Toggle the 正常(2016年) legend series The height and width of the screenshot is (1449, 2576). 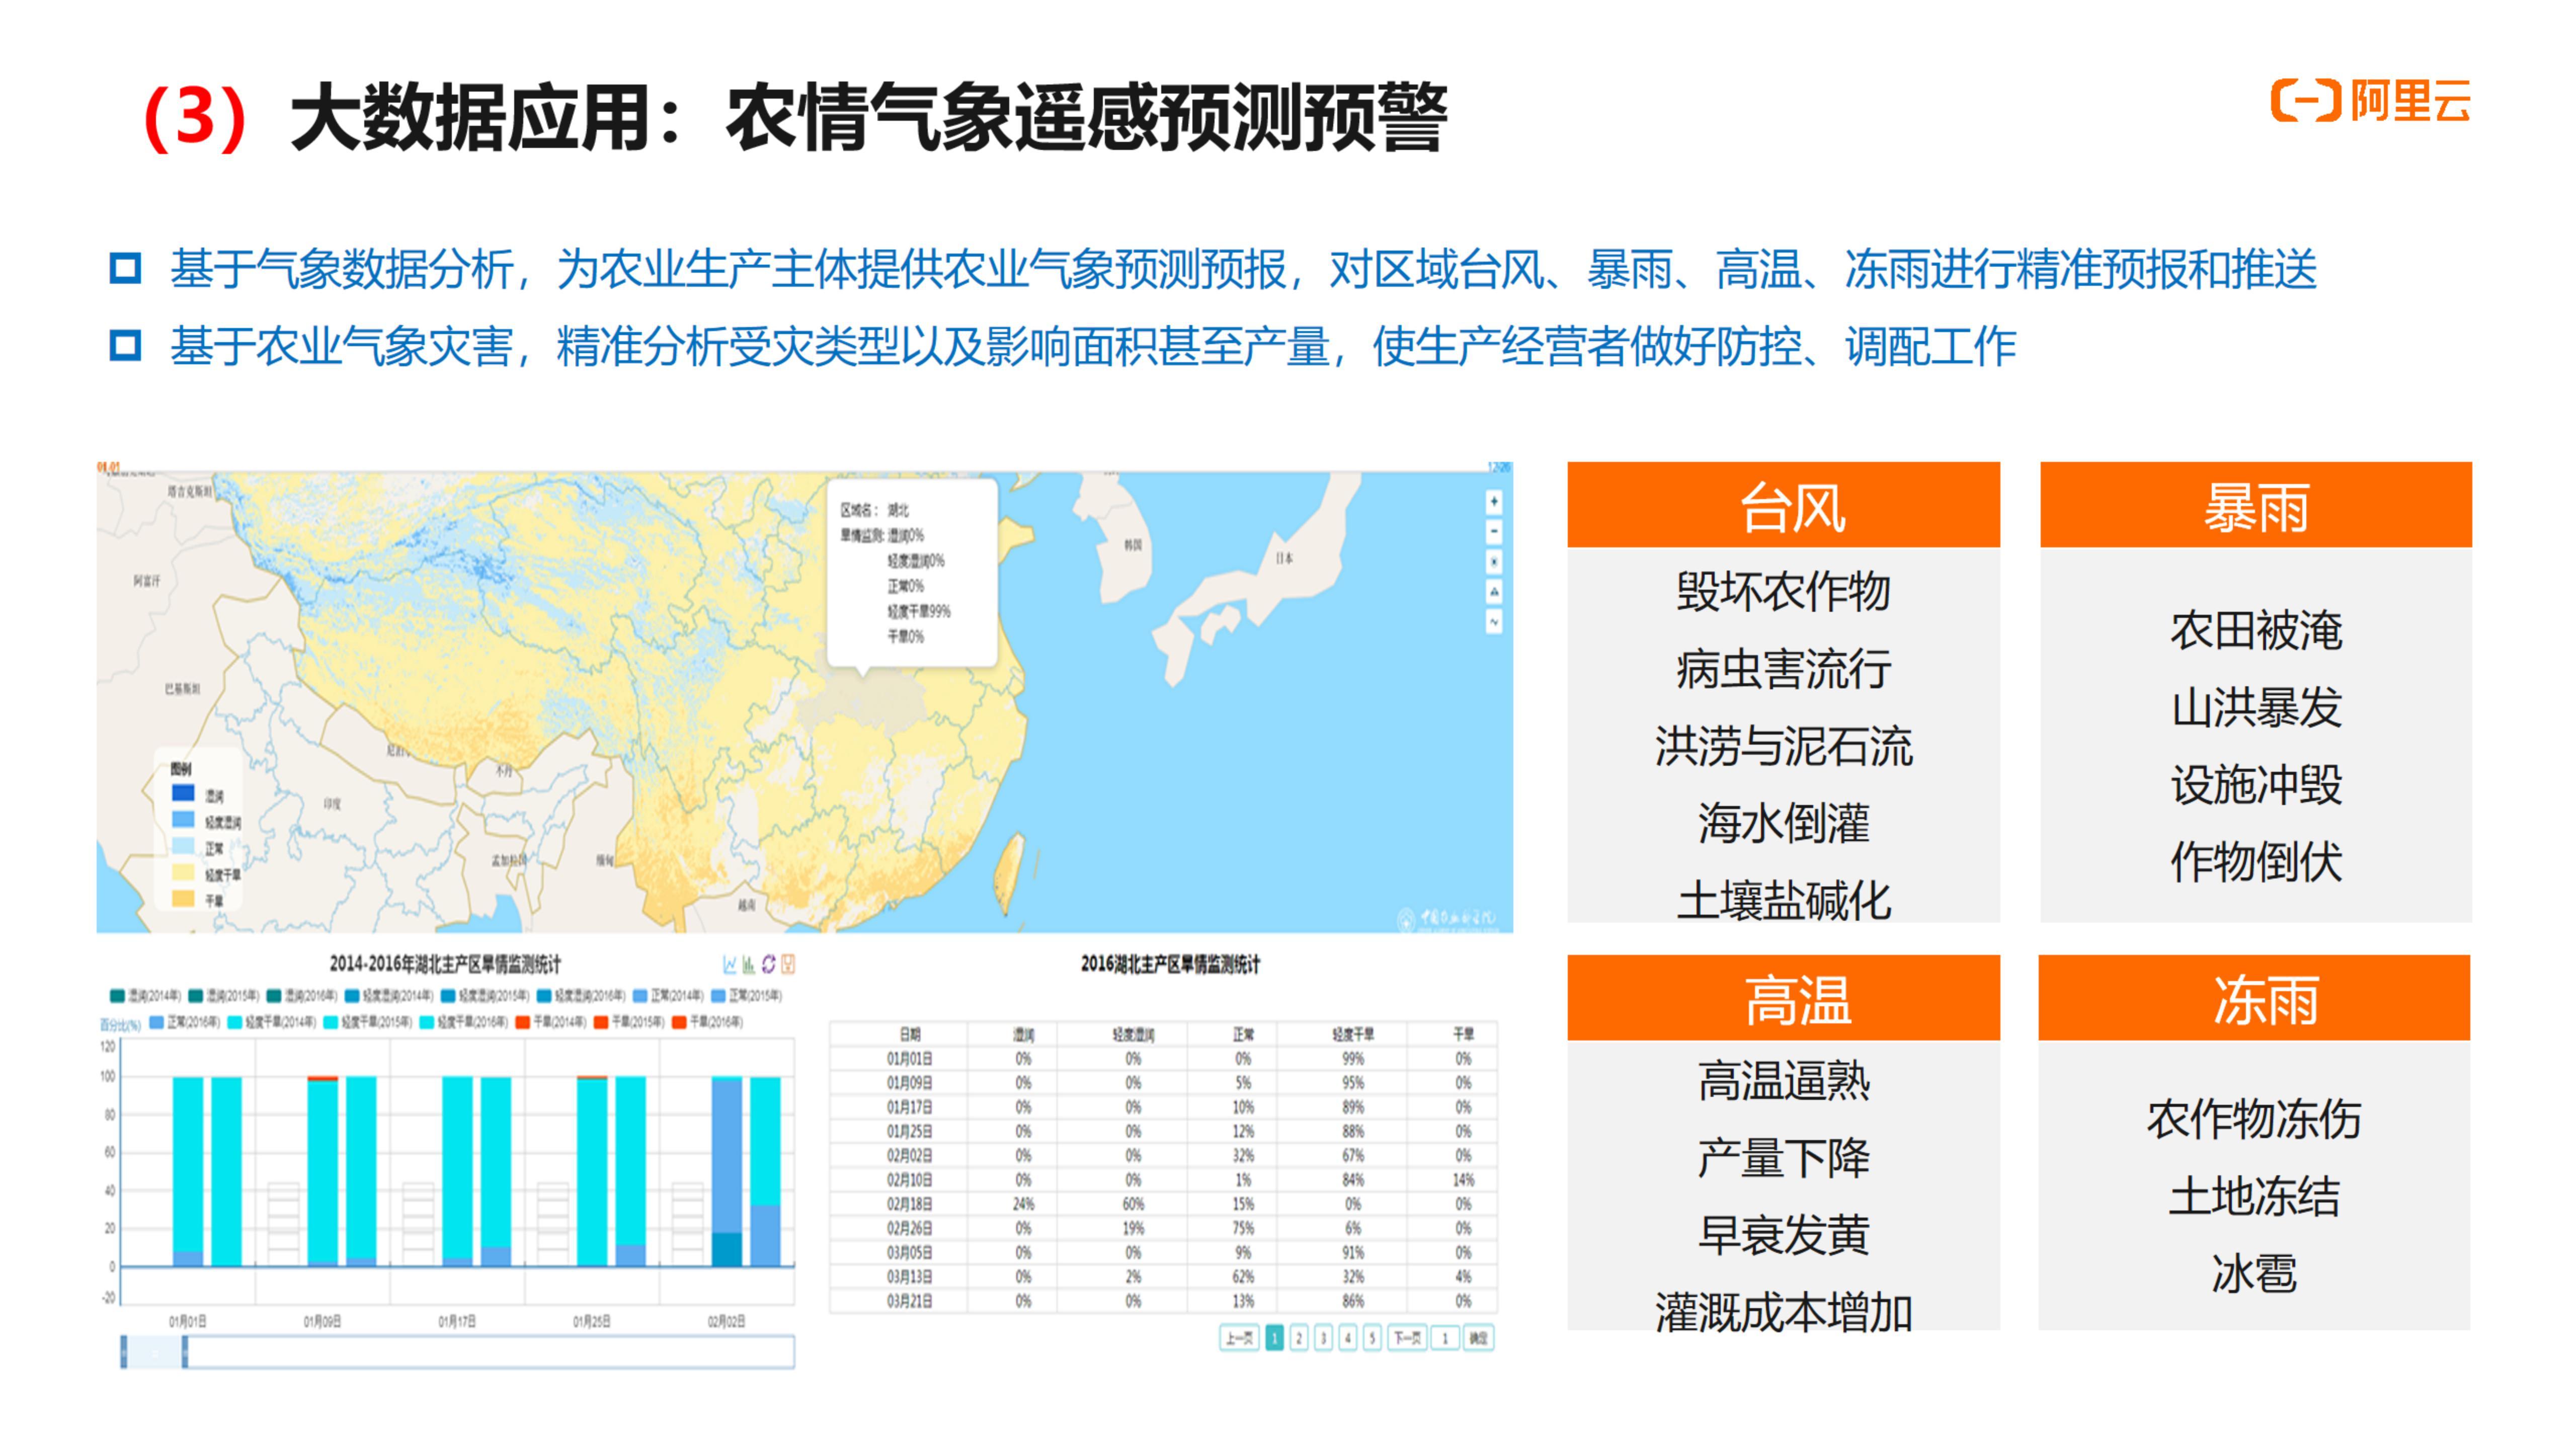(x=185, y=1022)
